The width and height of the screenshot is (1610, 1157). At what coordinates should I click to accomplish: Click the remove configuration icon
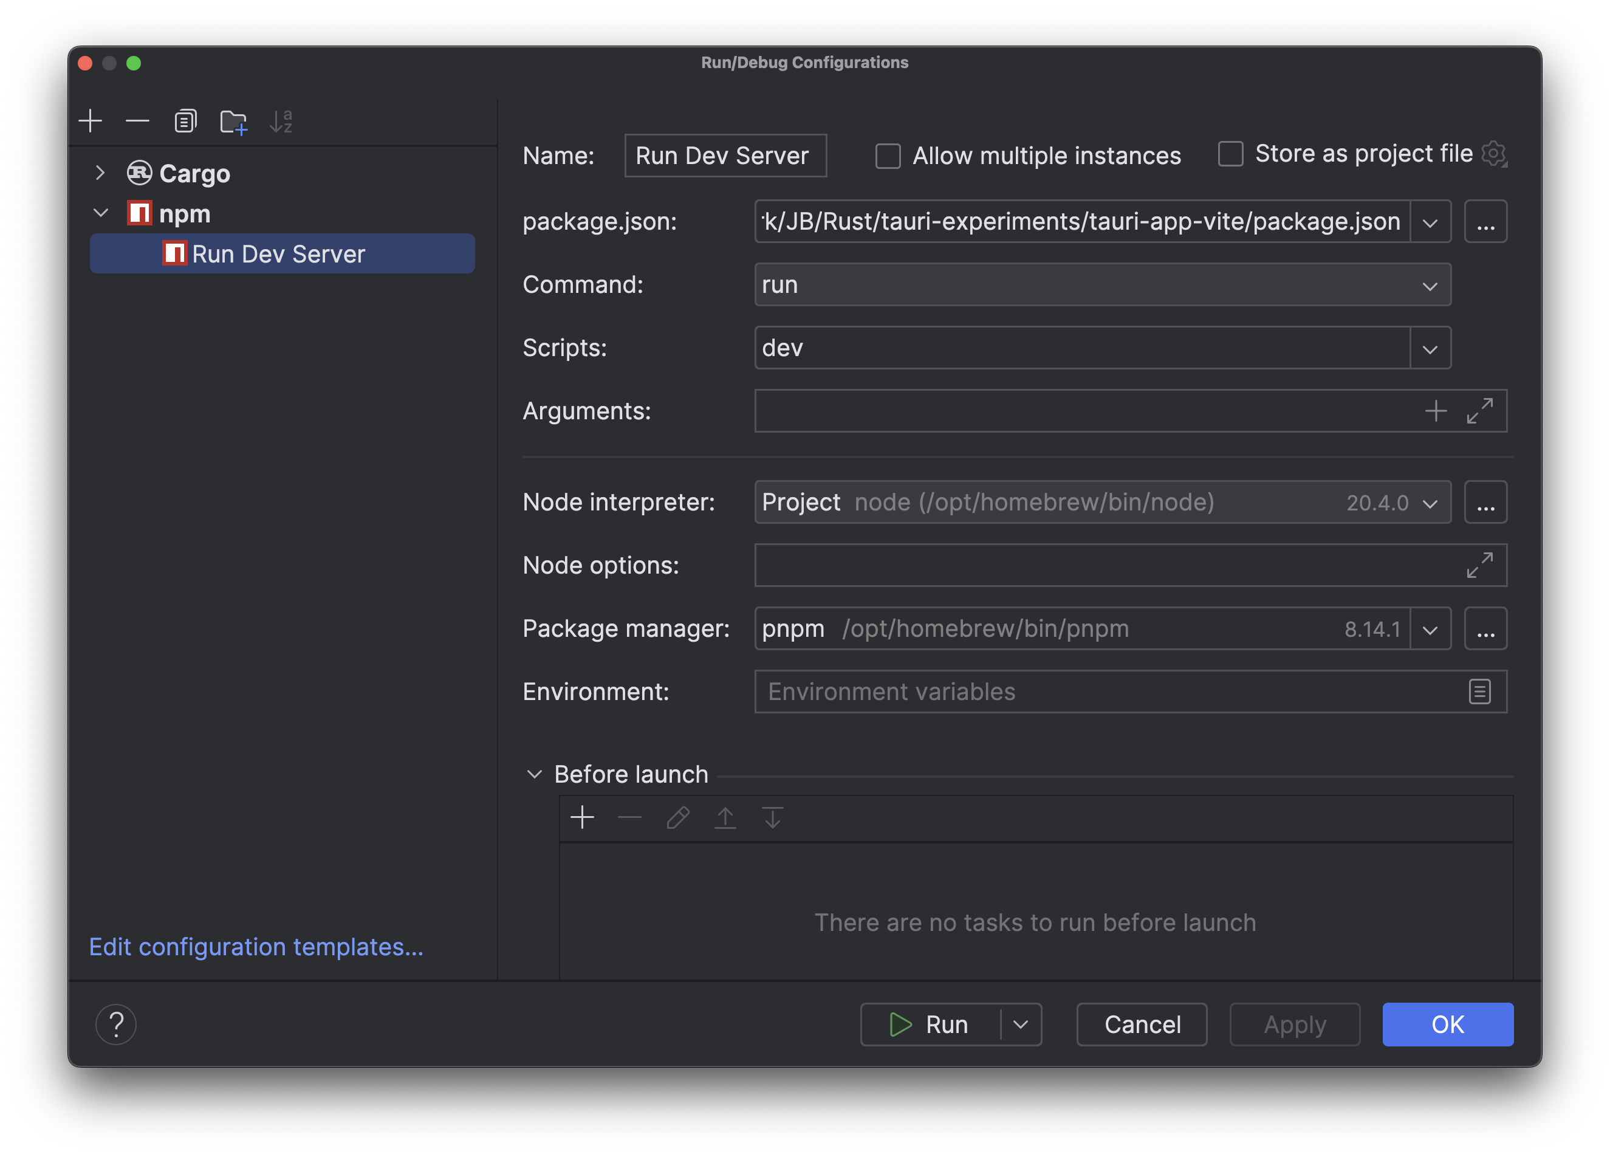tap(137, 120)
